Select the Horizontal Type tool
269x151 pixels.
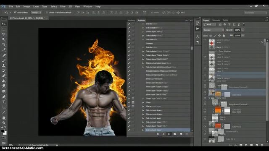[x=4, y=102]
